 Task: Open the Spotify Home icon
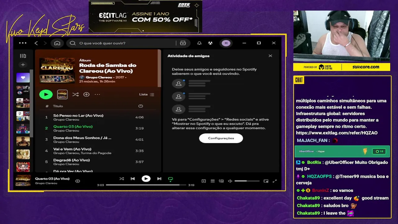[x=57, y=43]
